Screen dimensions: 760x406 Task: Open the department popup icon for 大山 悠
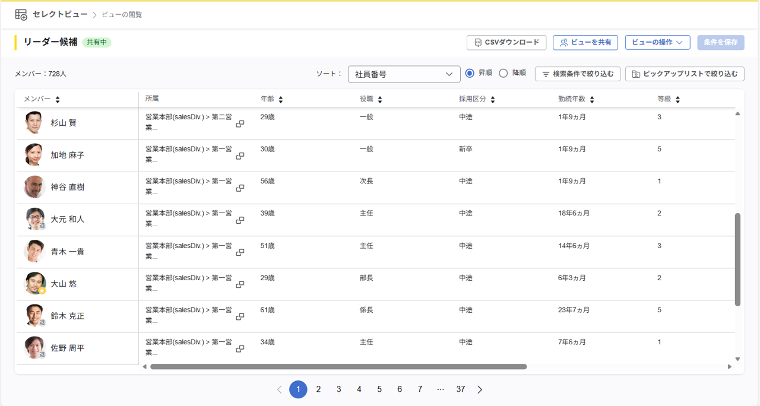pyautogui.click(x=240, y=284)
